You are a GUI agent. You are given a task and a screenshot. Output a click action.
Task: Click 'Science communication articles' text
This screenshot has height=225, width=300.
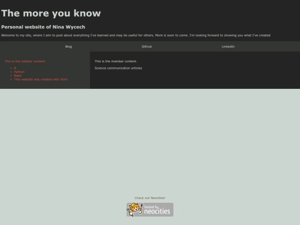pyautogui.click(x=118, y=68)
